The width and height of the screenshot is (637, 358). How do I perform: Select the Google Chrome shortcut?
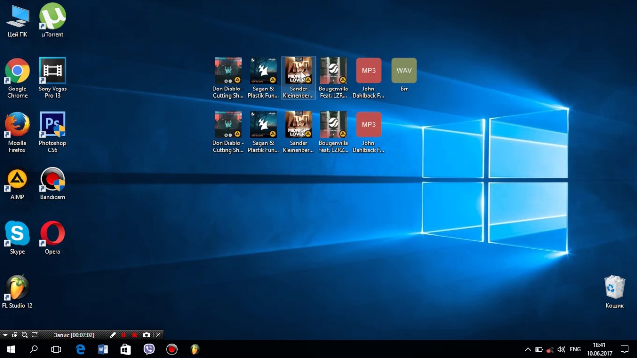17,78
